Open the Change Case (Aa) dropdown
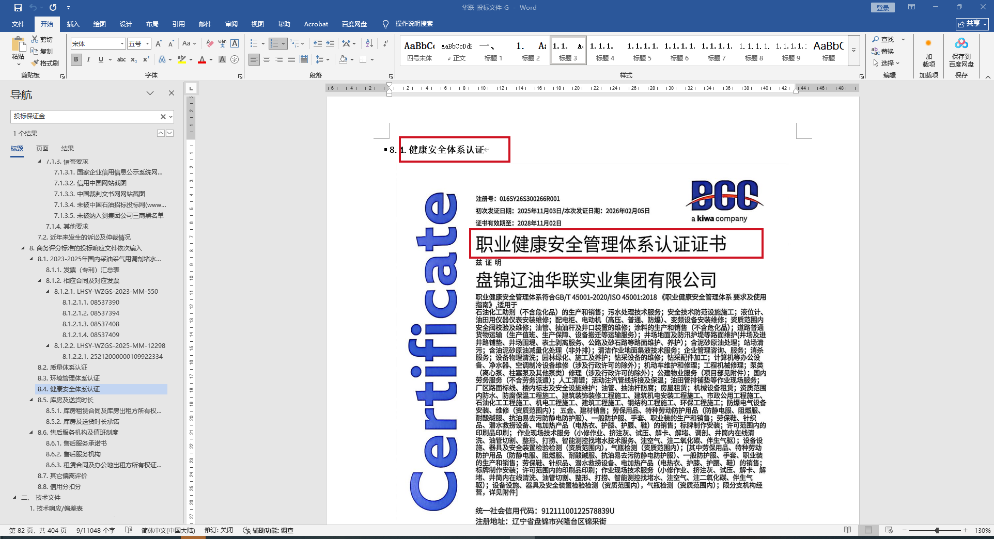Screen dimensions: 994x539 tap(189, 43)
